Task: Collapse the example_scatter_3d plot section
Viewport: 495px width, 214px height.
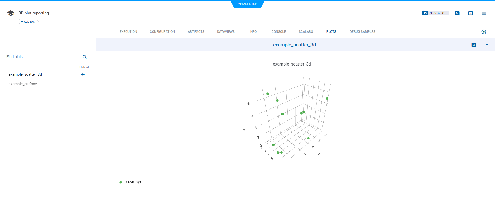Action: point(487,45)
